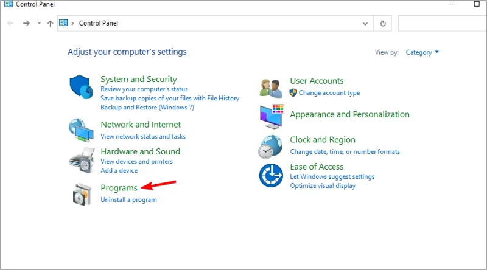487x270 pixels.
Task: Open the recent locations dropdown arrow
Action: 39,23
